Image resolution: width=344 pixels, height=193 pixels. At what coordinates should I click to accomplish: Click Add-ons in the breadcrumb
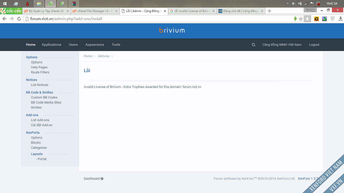(x=104, y=56)
